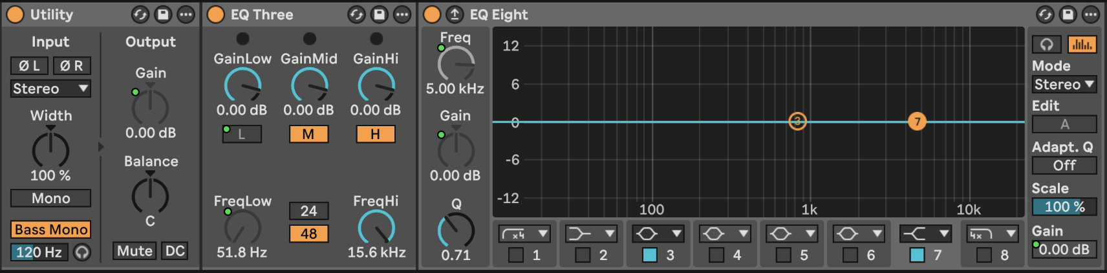Toggle the Bass Mono switch

point(50,230)
